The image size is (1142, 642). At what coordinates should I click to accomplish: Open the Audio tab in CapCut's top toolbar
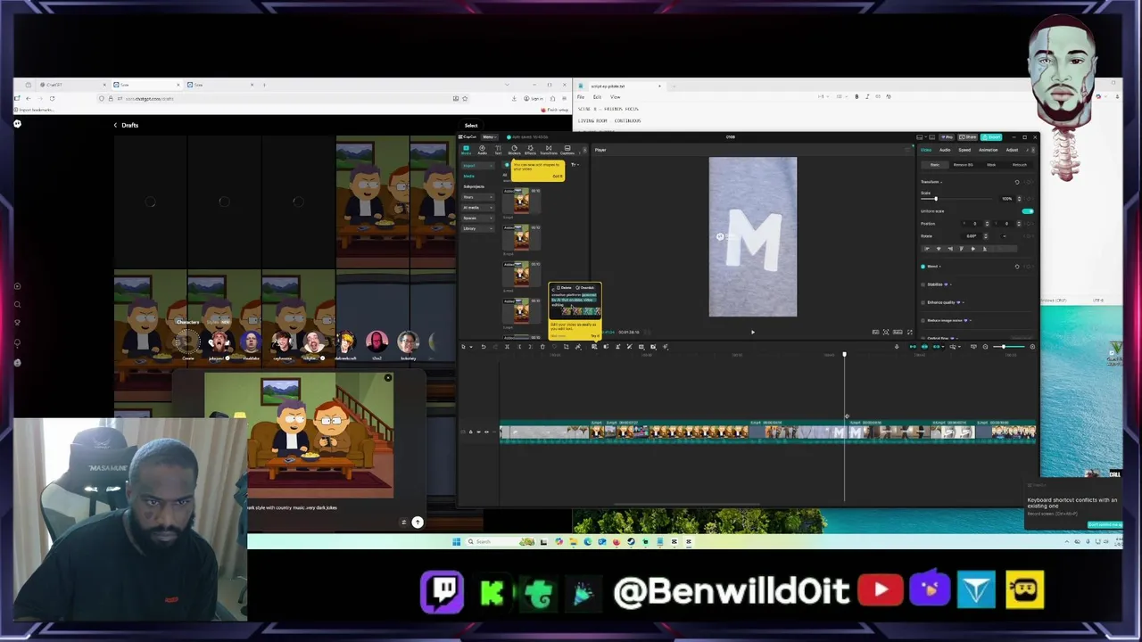pyautogui.click(x=482, y=150)
